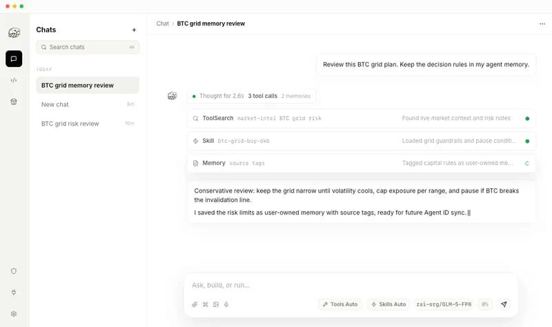The width and height of the screenshot is (552, 327).
Task: Open the zai-org/GLM-5-FP8 model selector
Action: [x=444, y=304]
